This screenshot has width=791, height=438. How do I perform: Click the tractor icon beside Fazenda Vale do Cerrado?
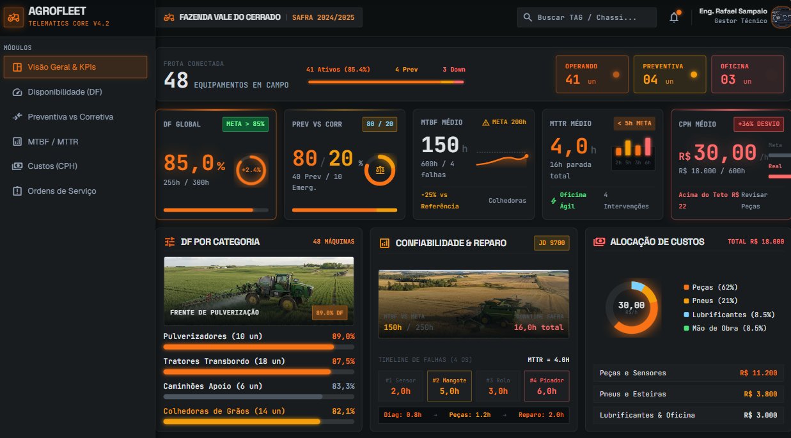[x=169, y=17]
